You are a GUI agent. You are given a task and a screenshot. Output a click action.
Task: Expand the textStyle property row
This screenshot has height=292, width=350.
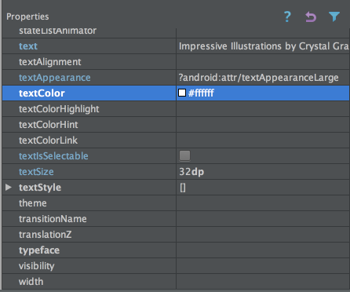tap(9, 188)
